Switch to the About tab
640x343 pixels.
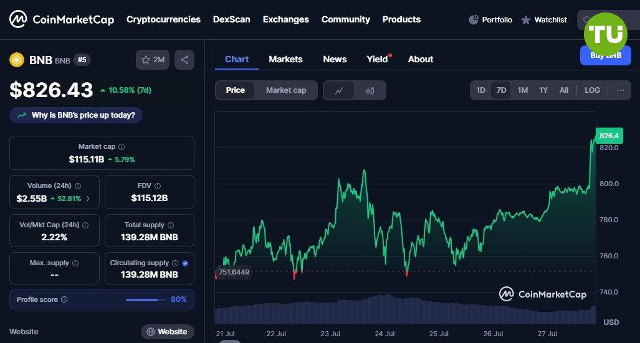pos(421,59)
